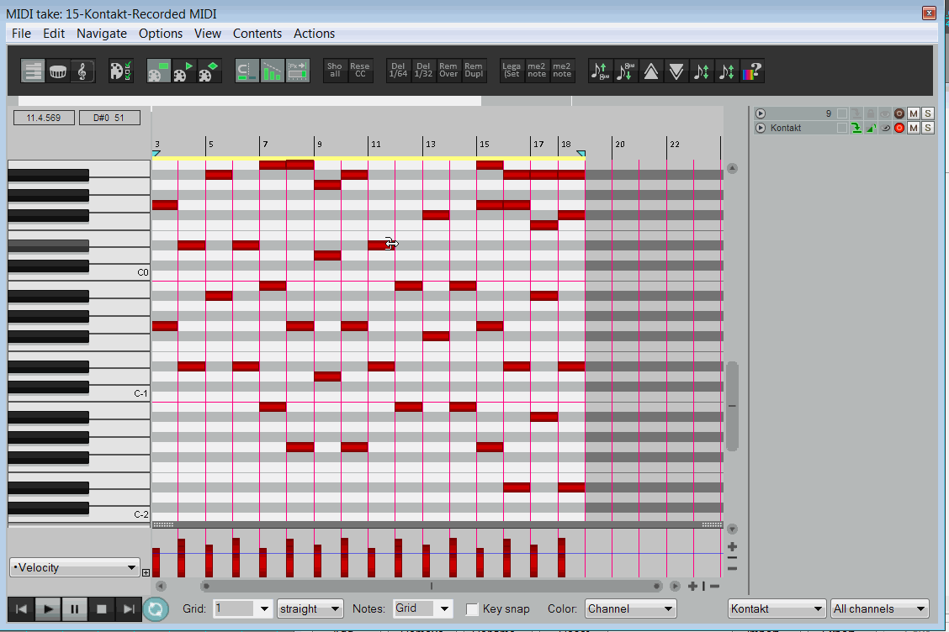Image resolution: width=949 pixels, height=632 pixels.
Task: Toggle record arm on Kontakt track
Action: [899, 128]
